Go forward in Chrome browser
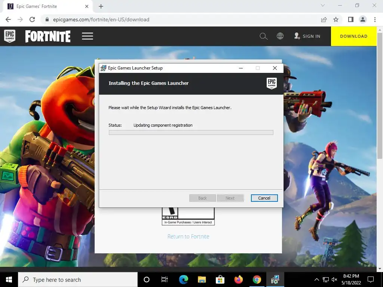 coord(20,19)
